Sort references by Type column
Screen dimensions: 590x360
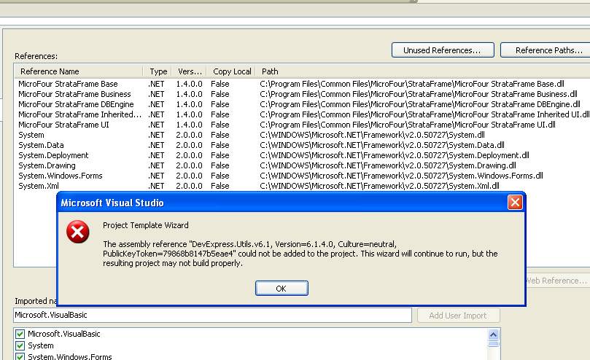(x=158, y=71)
